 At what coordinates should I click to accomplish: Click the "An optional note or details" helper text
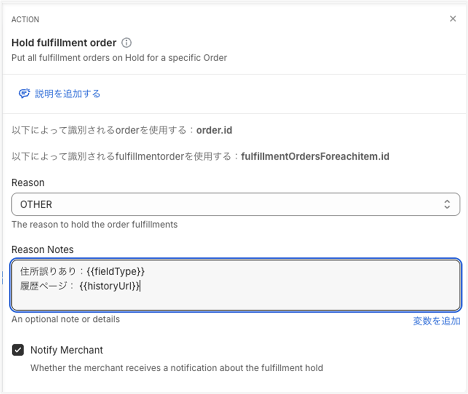tap(66, 319)
